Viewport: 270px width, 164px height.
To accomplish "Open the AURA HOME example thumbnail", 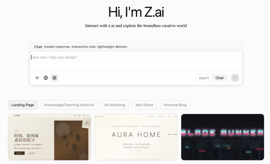I will 136,137.
